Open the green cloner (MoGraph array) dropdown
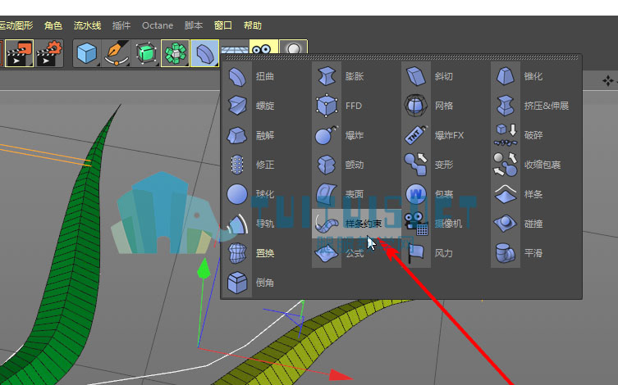 pos(175,53)
